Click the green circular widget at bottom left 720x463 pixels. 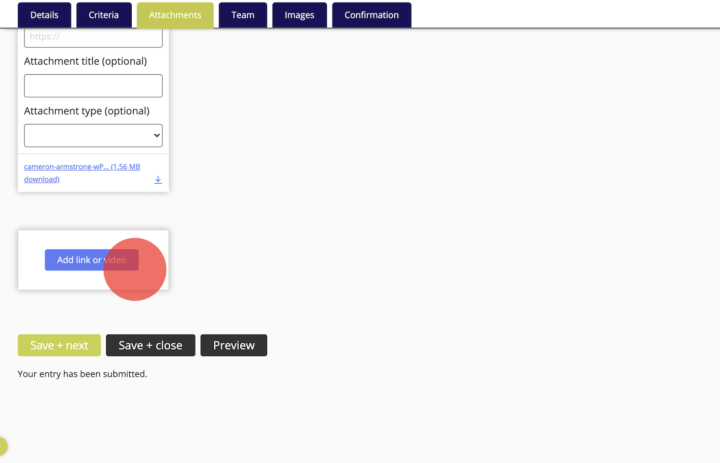[x=2, y=447]
